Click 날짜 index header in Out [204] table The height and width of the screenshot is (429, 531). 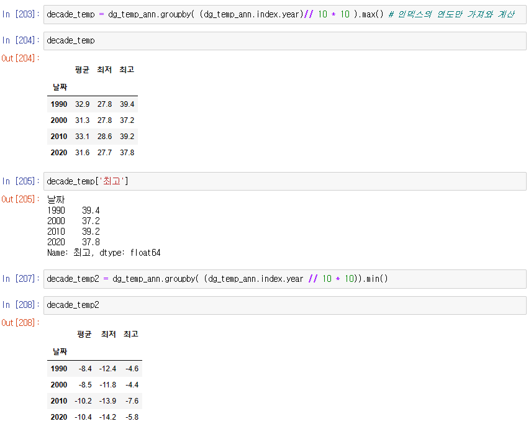pyautogui.click(x=60, y=88)
